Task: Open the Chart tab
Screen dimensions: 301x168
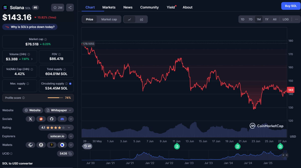Action: click(x=90, y=7)
